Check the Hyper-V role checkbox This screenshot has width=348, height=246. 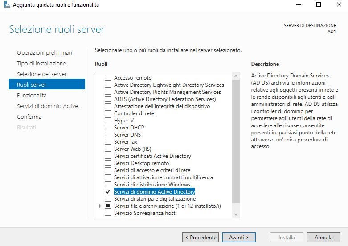[x=108, y=121]
